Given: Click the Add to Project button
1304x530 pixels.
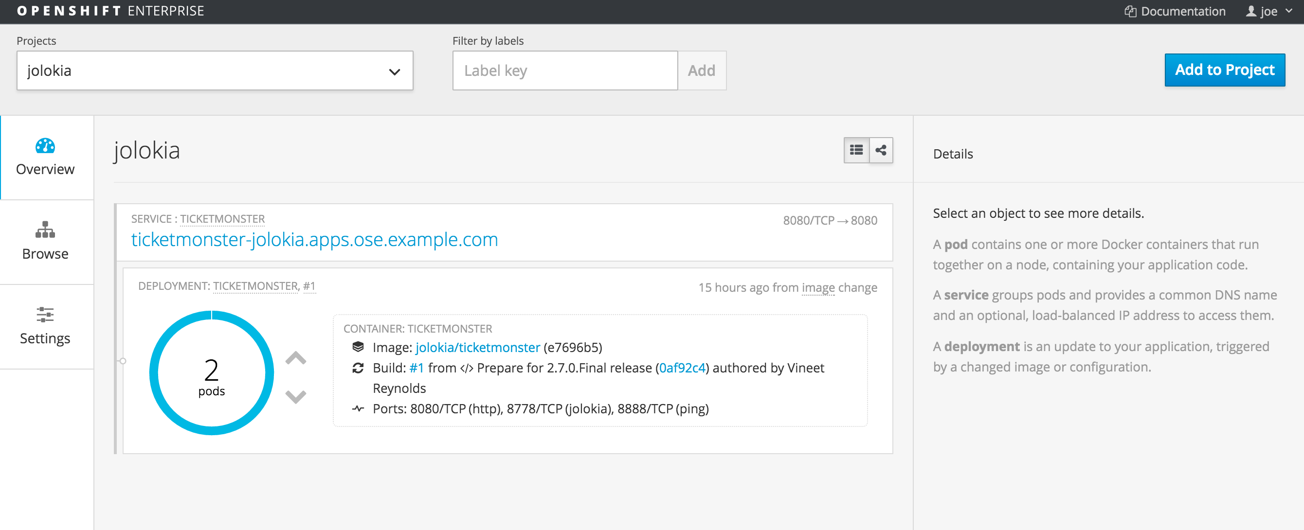Looking at the screenshot, I should click(x=1224, y=70).
